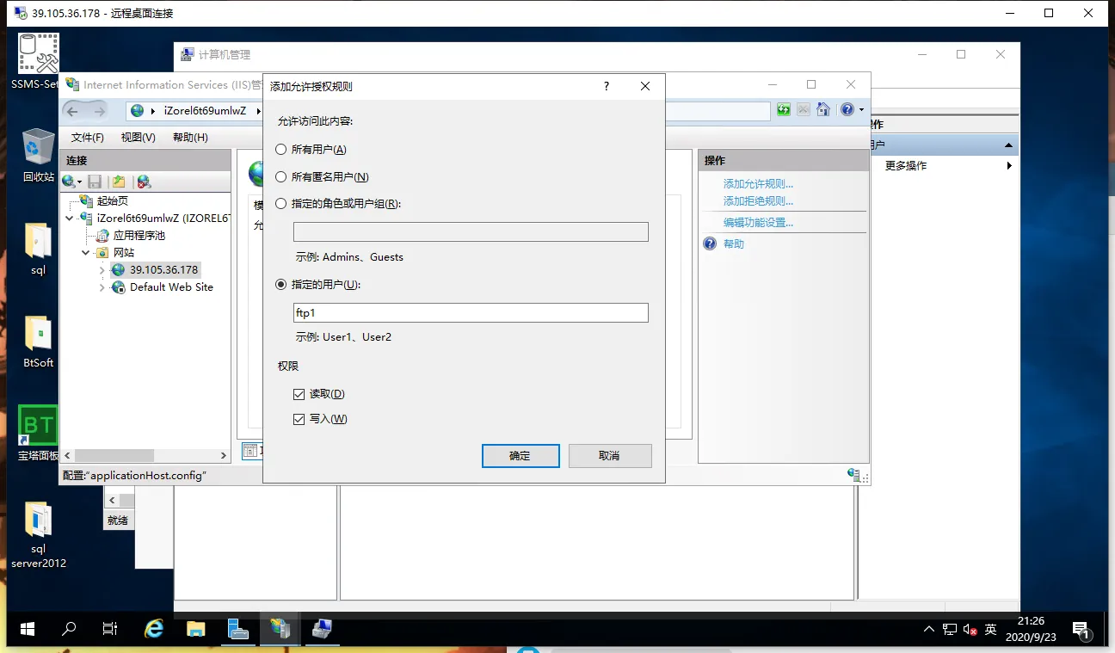Click the IIS forward navigation arrow
The width and height of the screenshot is (1115, 653).
click(x=100, y=110)
